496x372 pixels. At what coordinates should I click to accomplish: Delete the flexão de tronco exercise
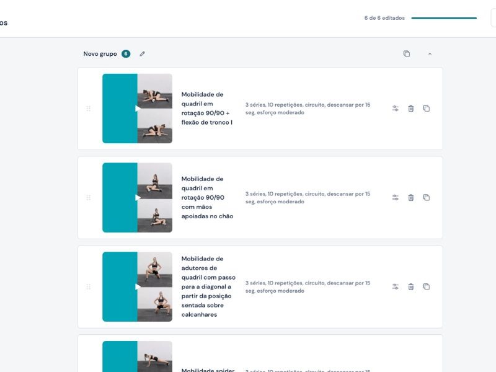[410, 108]
